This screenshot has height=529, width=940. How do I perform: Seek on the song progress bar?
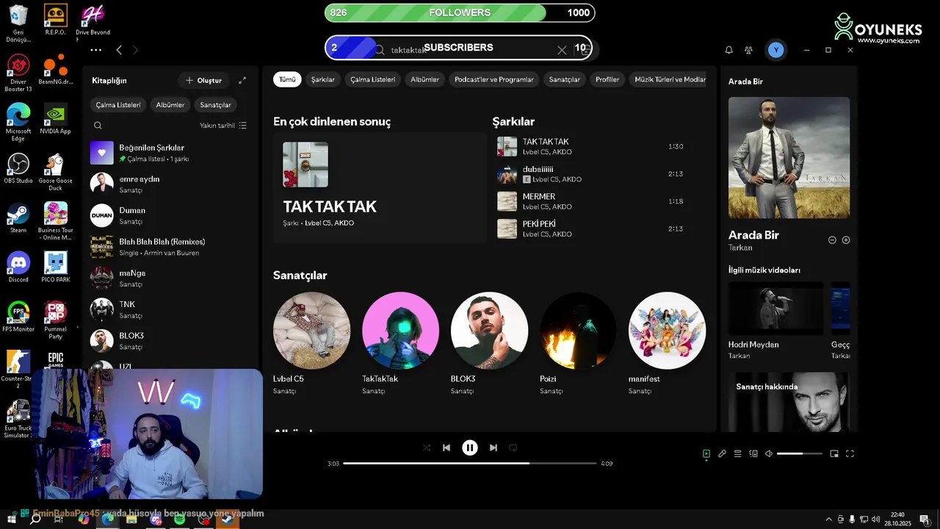pos(470,464)
